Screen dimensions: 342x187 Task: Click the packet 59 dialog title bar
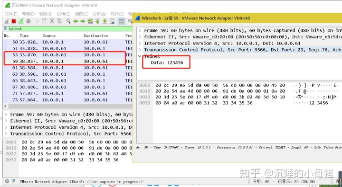pyautogui.click(x=238, y=18)
